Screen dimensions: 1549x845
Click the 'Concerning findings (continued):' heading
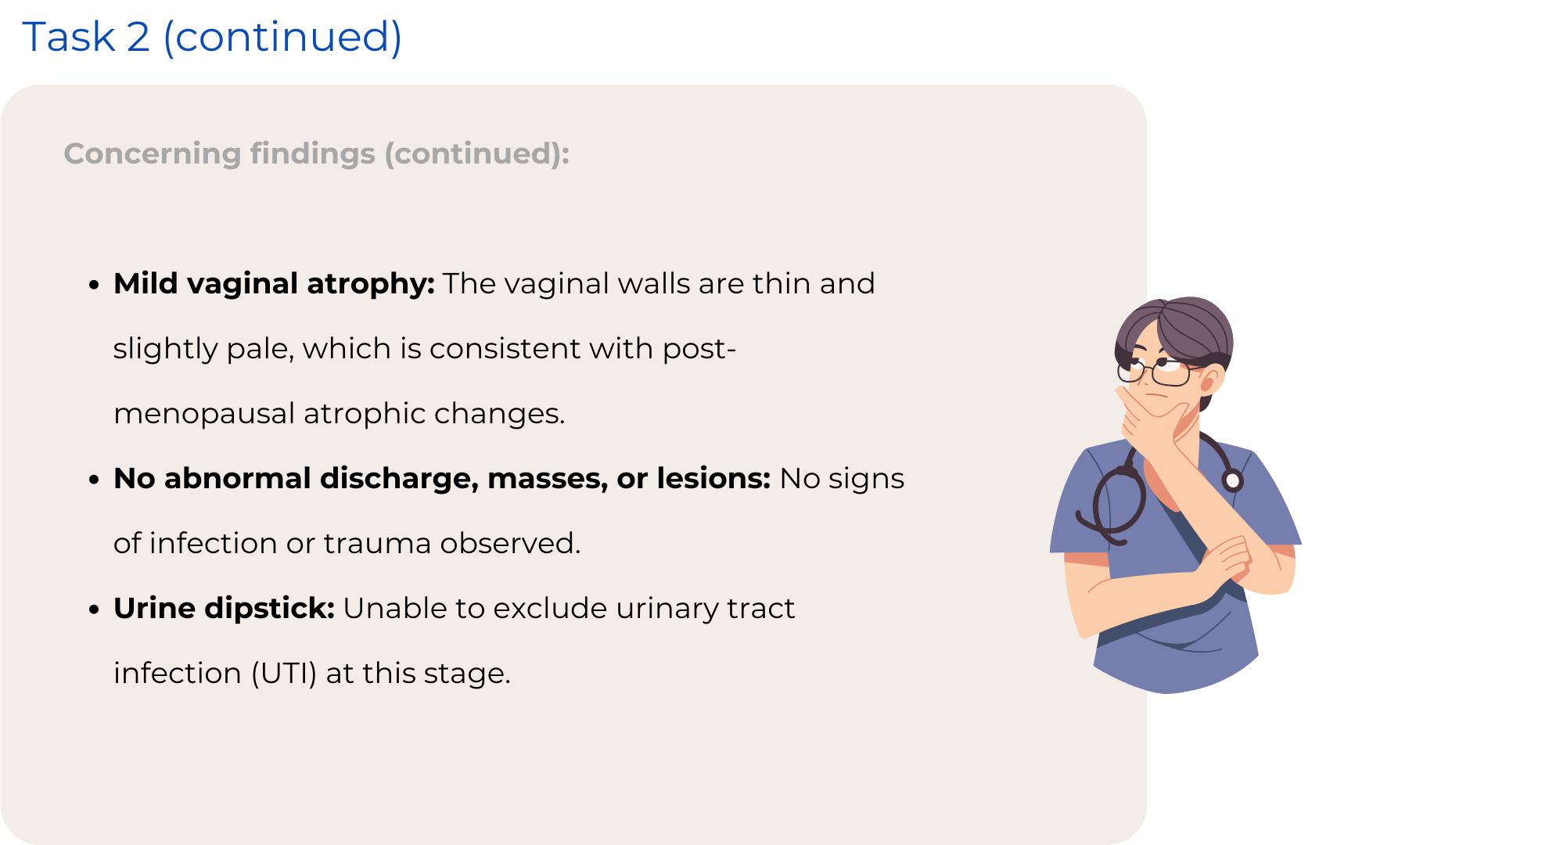316,153
